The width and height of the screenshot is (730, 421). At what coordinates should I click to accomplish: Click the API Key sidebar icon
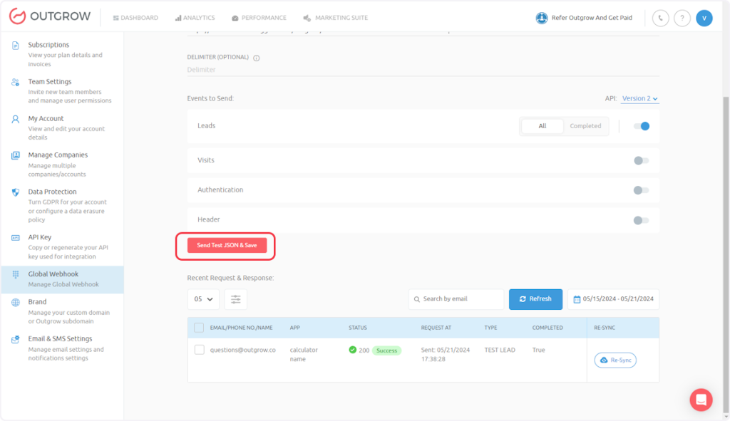point(15,238)
